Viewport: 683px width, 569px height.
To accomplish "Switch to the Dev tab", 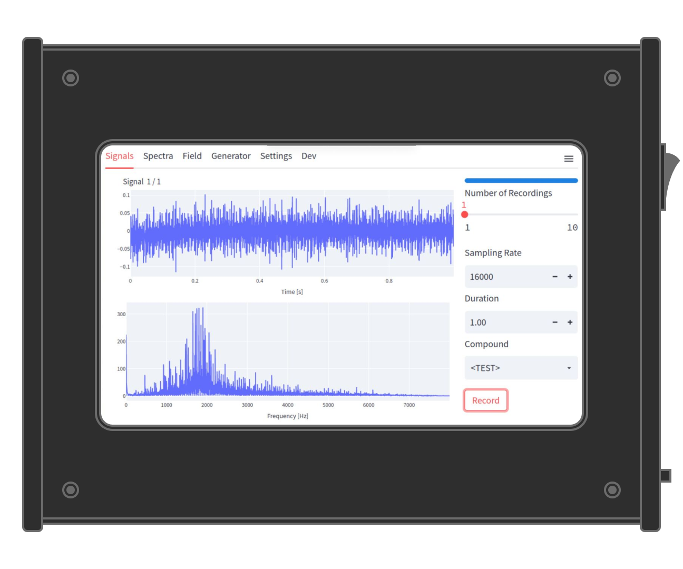I will tap(309, 156).
